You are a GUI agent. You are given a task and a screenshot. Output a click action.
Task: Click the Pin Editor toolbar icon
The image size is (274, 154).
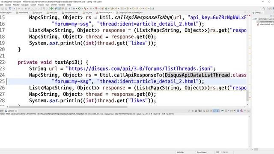(x=152, y=9)
